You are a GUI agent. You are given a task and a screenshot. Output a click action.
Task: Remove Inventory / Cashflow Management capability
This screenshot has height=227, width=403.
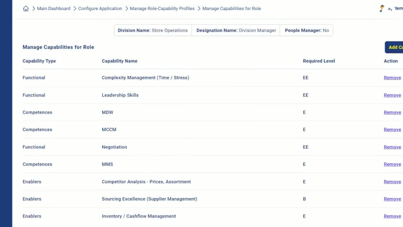(x=392, y=217)
